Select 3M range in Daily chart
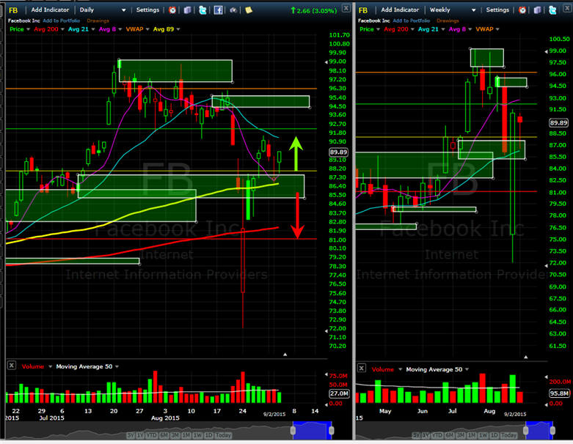Image resolution: width=573 pixels, height=444 pixels. point(175,435)
